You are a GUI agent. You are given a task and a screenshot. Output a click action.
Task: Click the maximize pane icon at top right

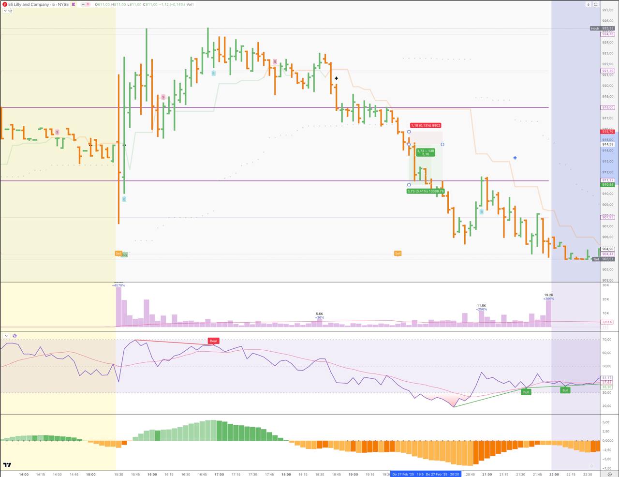[596, 4]
